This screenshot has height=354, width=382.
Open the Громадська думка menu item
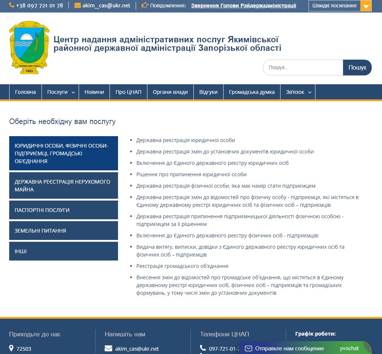251,92
